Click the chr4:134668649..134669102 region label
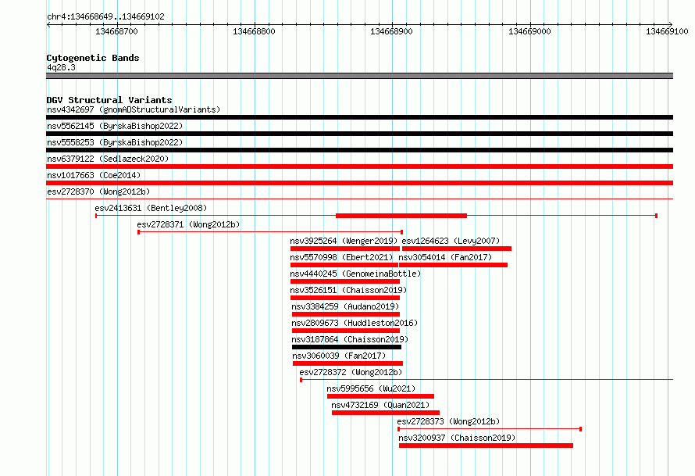 [105, 16]
